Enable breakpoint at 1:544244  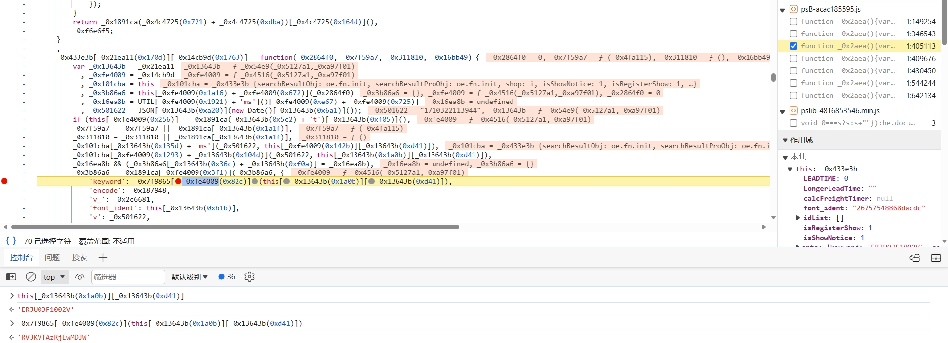pos(793,83)
